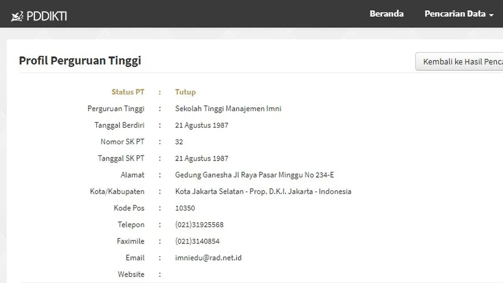Select the Tutup status value
This screenshot has height=283, width=503.
click(185, 92)
